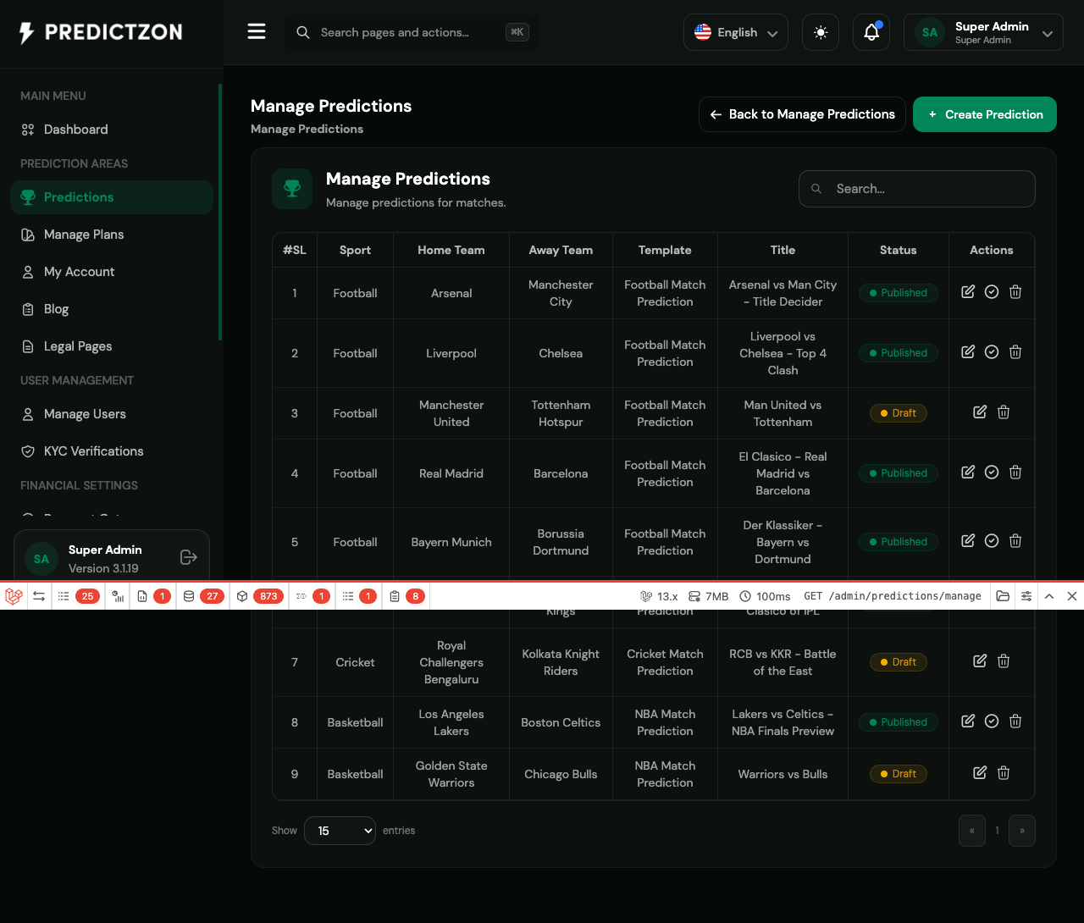Delete the Man United vs Tottenham draft

coord(1004,412)
